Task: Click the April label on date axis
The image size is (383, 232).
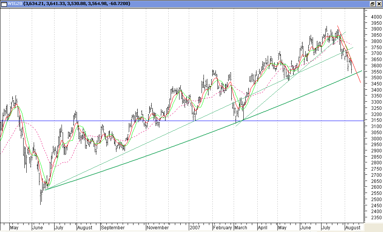Action: tap(262, 228)
